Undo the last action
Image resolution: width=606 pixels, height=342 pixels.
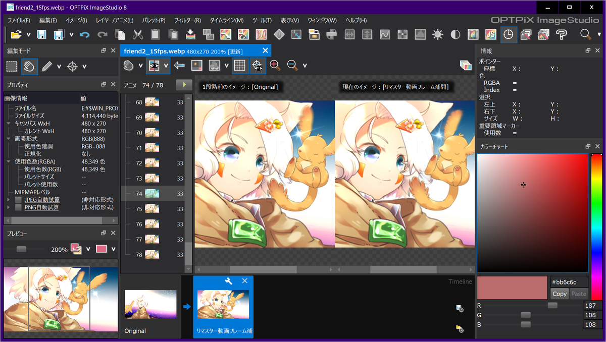tap(84, 34)
